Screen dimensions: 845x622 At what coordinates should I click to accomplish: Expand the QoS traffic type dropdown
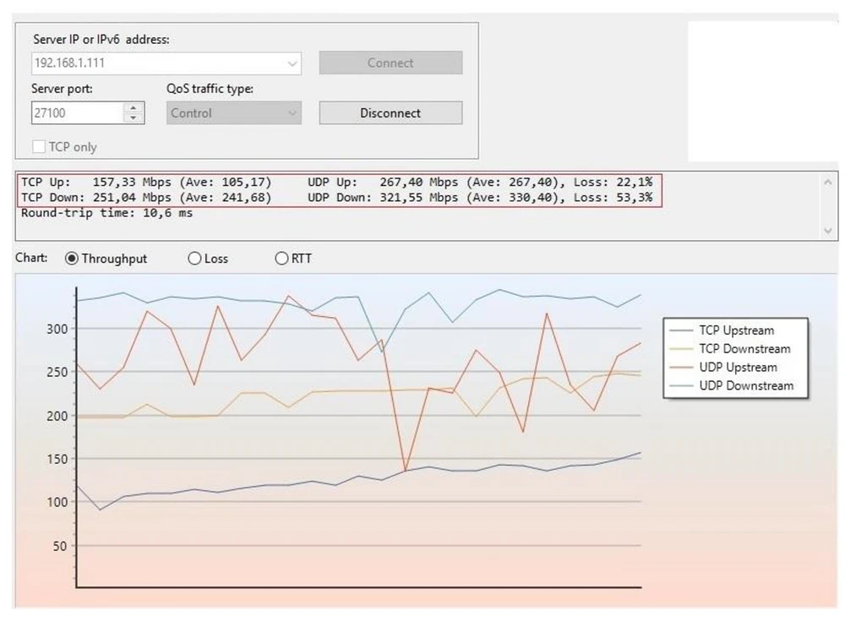(x=292, y=113)
